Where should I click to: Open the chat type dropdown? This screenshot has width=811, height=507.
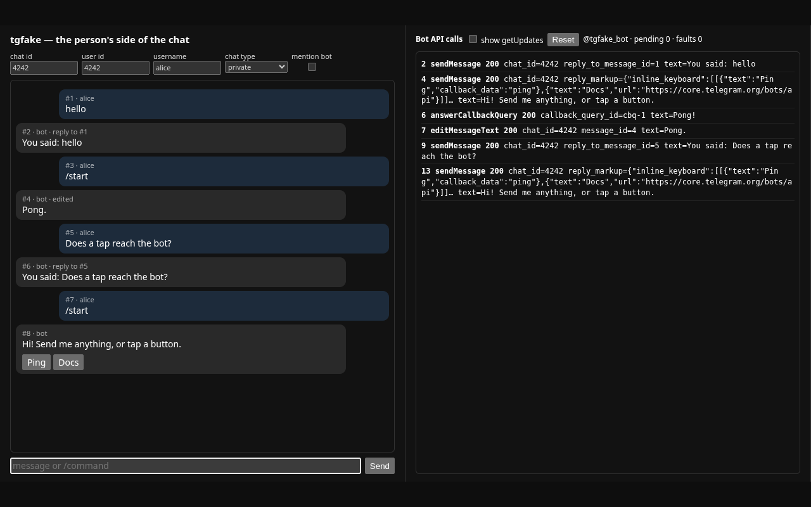256,67
